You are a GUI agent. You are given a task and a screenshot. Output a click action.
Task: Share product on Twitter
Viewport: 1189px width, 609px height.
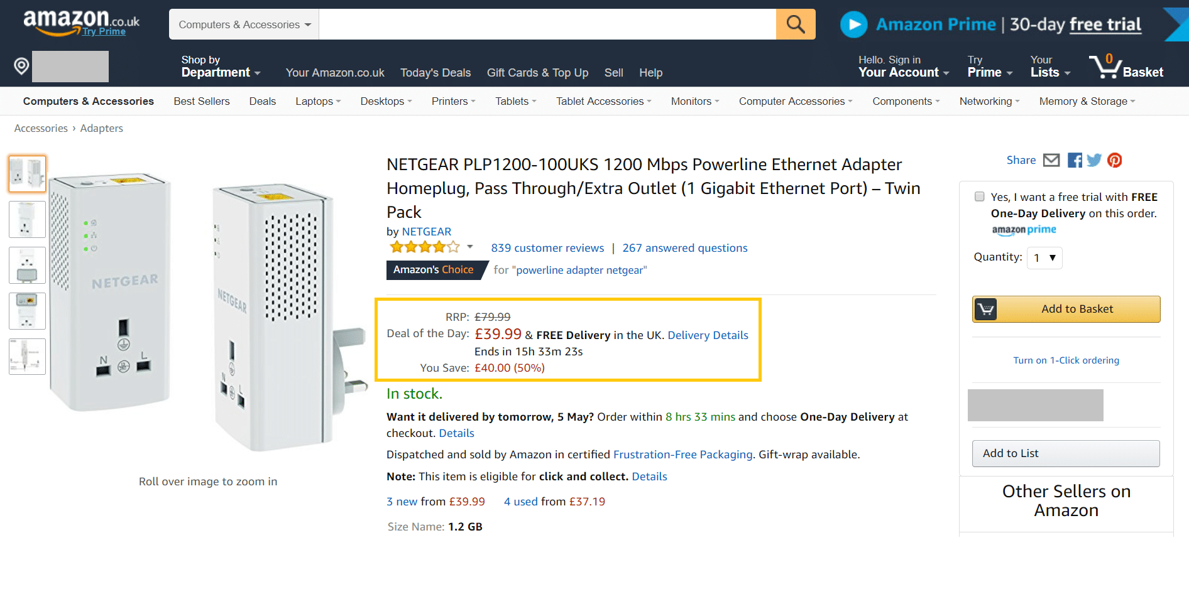pos(1094,160)
